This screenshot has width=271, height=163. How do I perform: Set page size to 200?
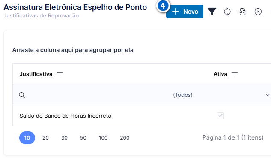125,138
